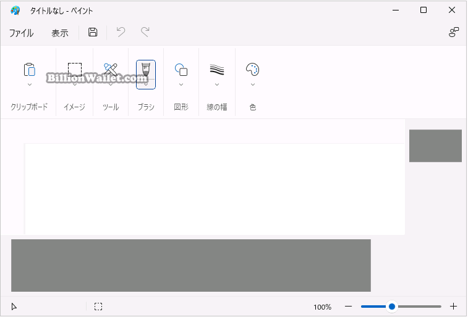Click the 100% zoom level text
This screenshot has height=317, width=468.
coord(322,307)
